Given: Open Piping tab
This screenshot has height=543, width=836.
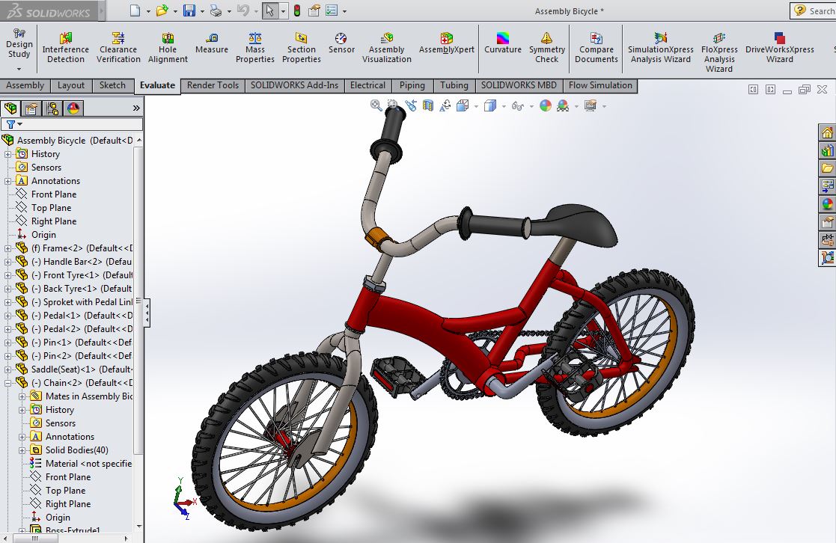Looking at the screenshot, I should pyautogui.click(x=412, y=85).
